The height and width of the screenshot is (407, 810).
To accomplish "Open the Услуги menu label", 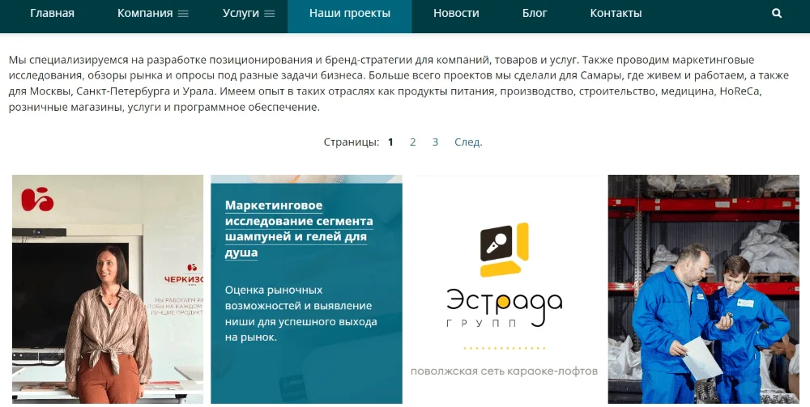I will coord(241,14).
